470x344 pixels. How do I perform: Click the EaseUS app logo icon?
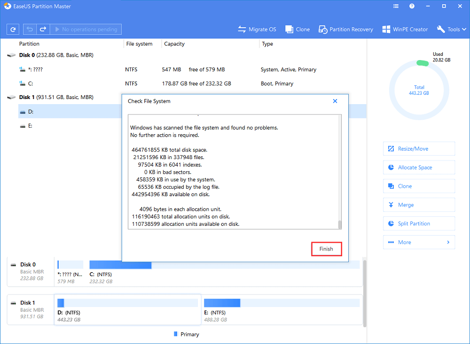point(8,6)
